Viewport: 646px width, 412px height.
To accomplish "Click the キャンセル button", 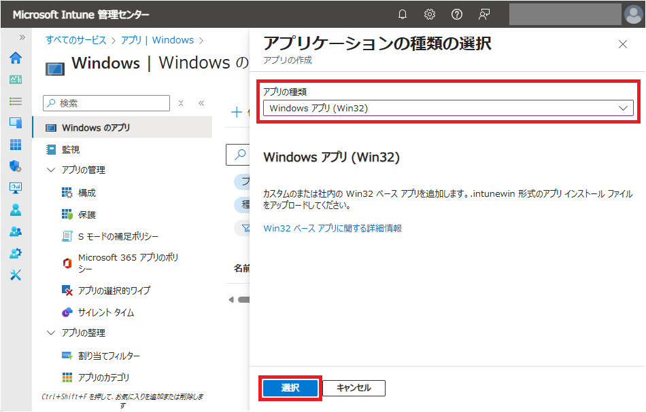I will (x=354, y=388).
